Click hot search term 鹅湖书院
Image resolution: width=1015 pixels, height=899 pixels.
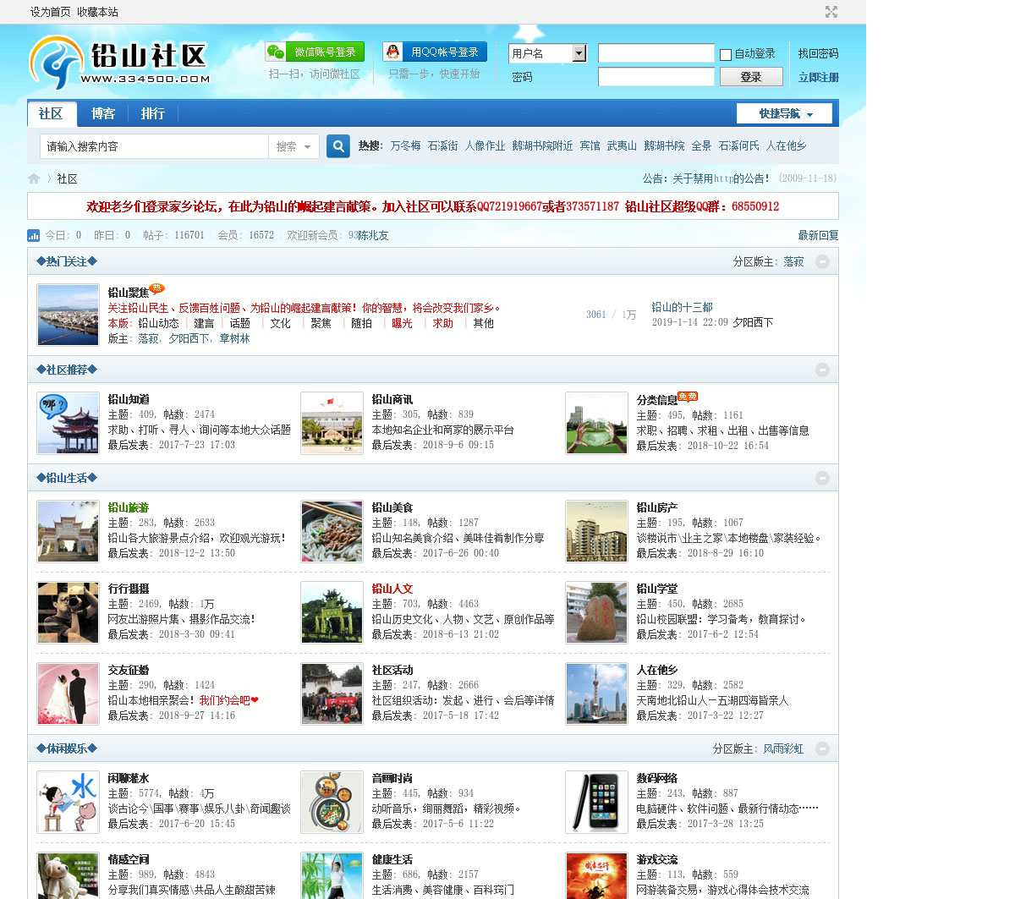(x=664, y=145)
